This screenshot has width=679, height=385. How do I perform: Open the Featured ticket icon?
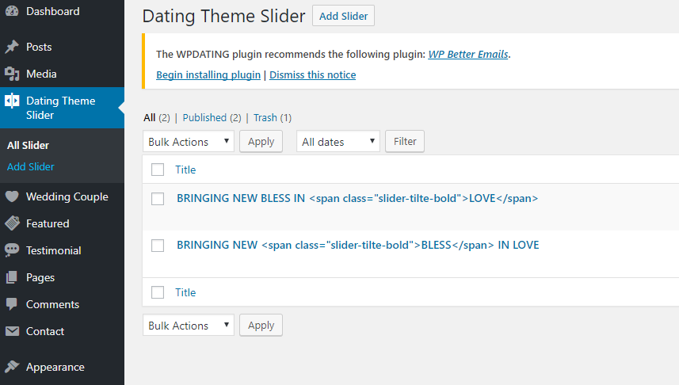pyautogui.click(x=12, y=223)
